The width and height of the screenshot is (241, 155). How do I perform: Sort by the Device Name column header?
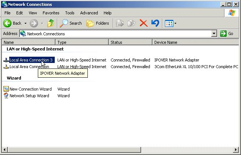click(195, 42)
